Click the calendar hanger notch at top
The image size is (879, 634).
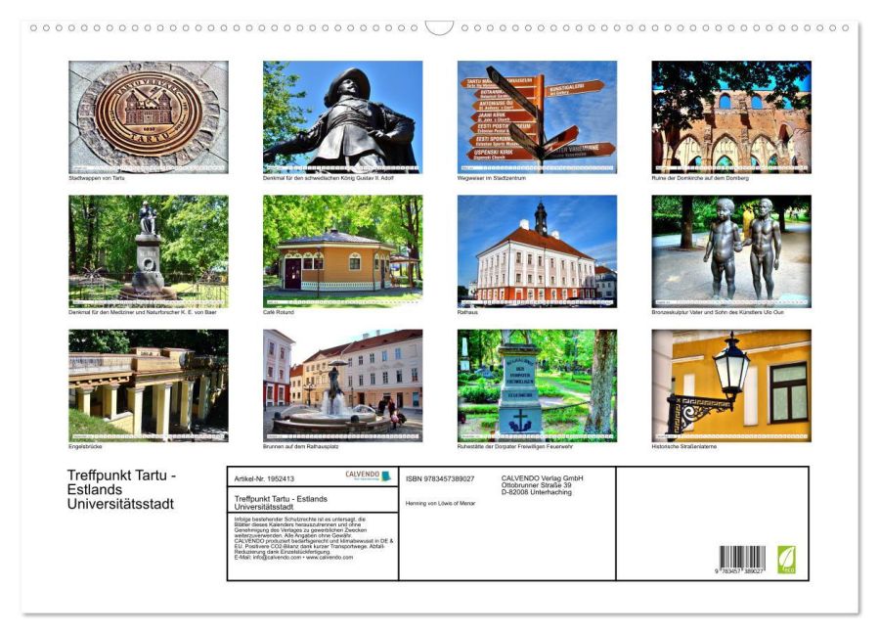coord(439,27)
